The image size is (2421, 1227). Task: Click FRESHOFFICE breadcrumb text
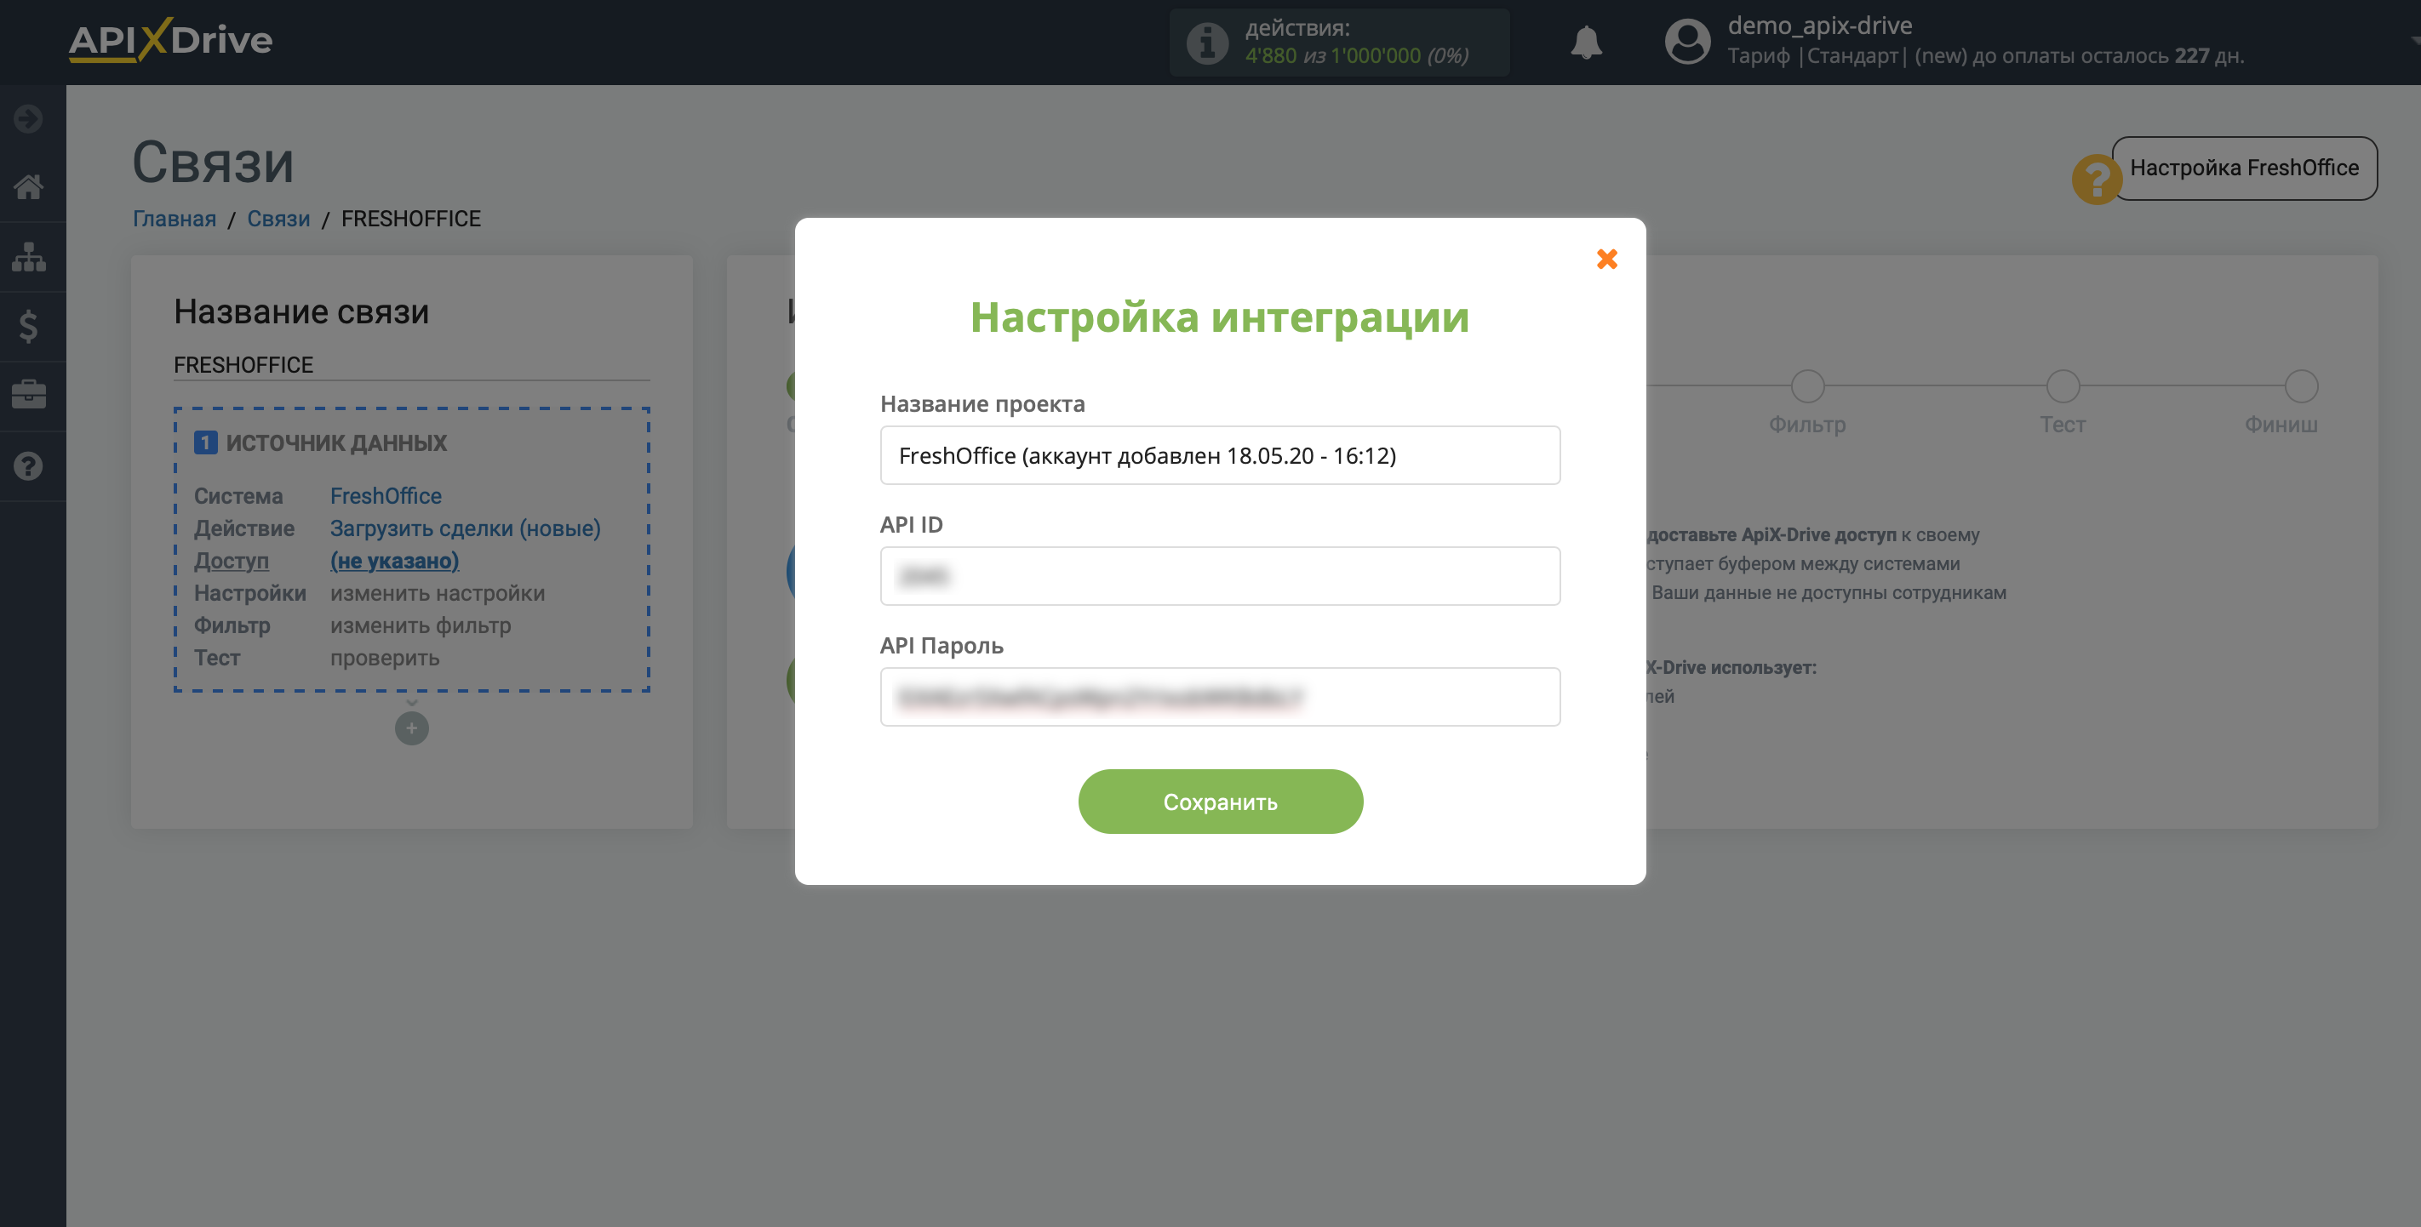[410, 219]
